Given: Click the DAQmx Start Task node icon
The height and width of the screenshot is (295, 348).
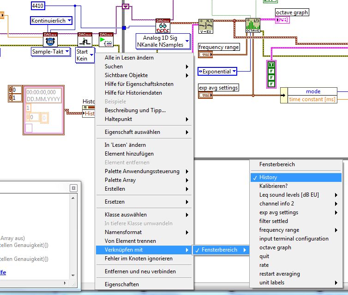Looking at the screenshot, I should pyautogui.click(x=106, y=40).
